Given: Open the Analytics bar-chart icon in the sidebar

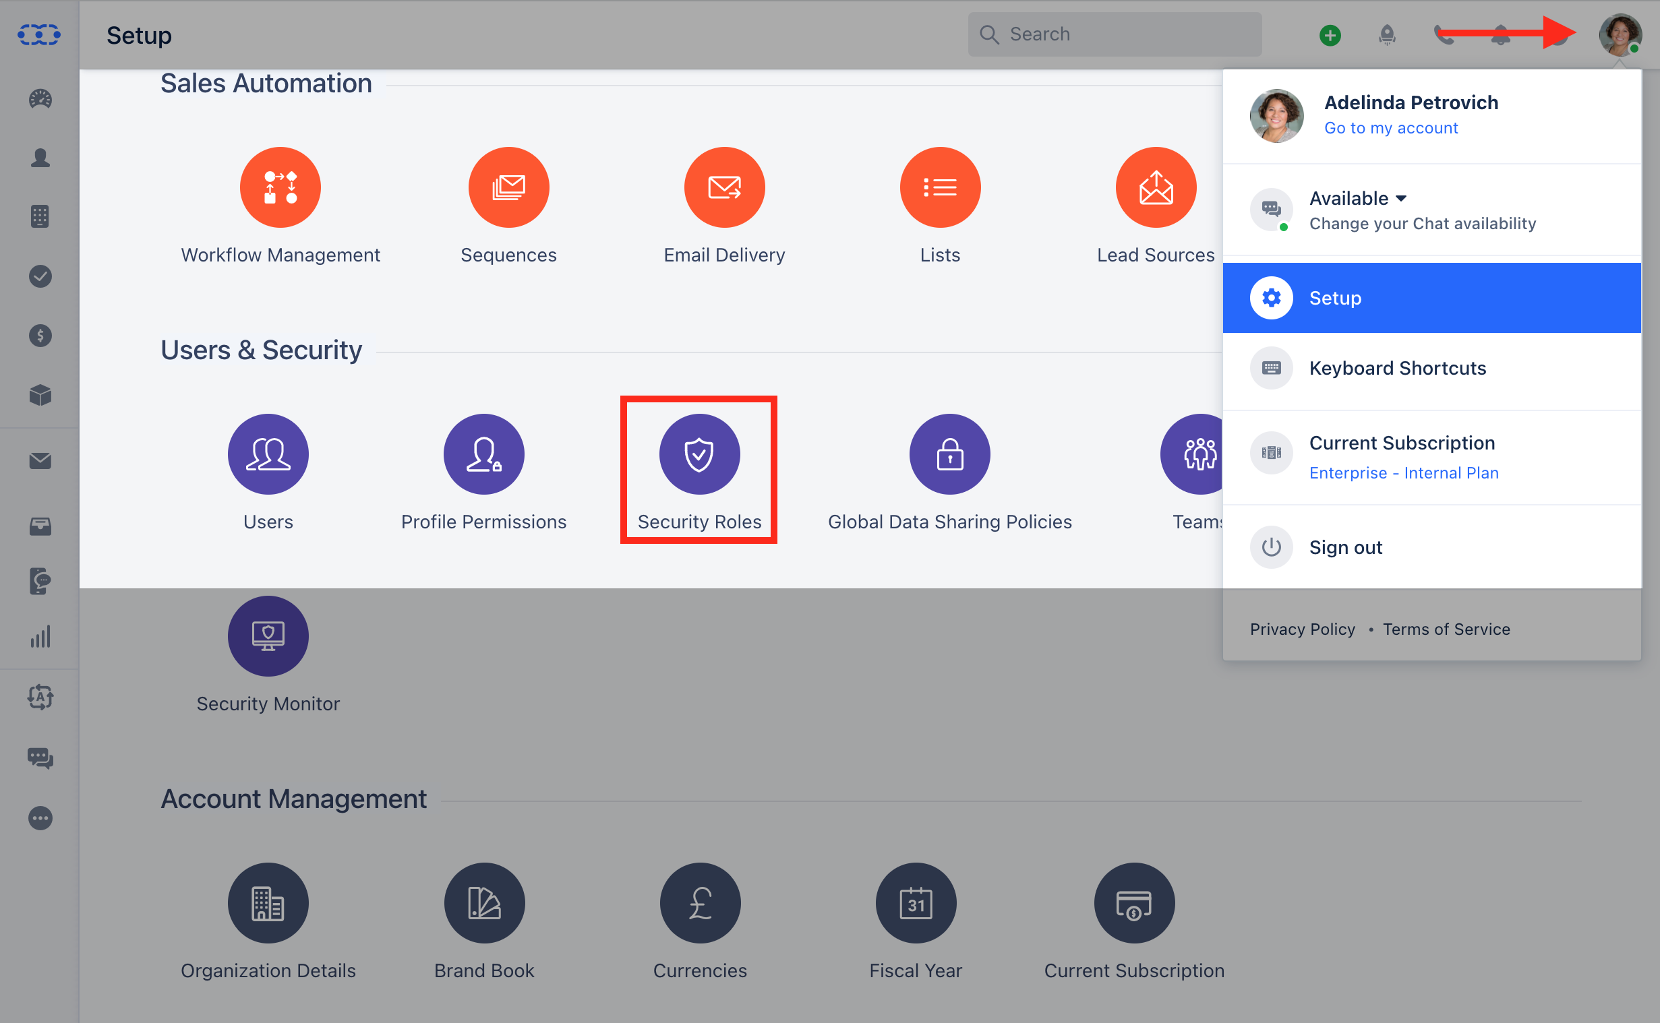Looking at the screenshot, I should [x=40, y=636].
